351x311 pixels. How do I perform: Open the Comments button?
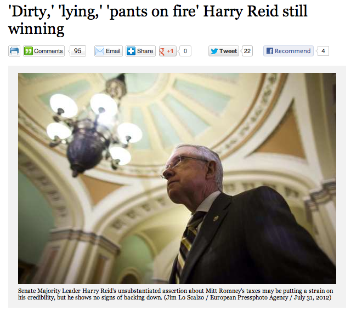(44, 51)
